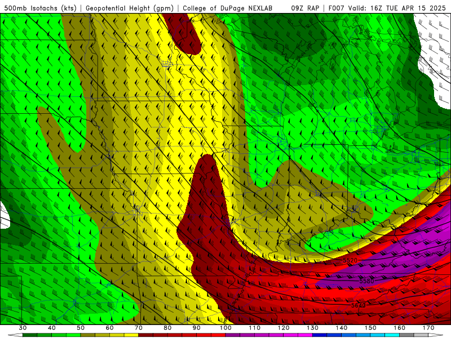Click the 70 tick label on colorbar
The width and height of the screenshot is (451, 338).
139,328
